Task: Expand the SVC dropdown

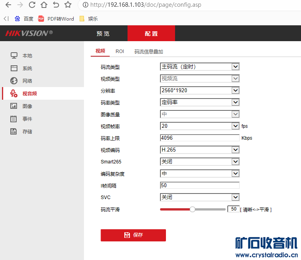Action: click(x=200, y=197)
